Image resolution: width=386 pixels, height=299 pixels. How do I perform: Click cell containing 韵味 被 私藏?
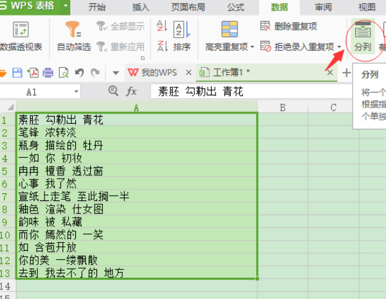coord(136,222)
